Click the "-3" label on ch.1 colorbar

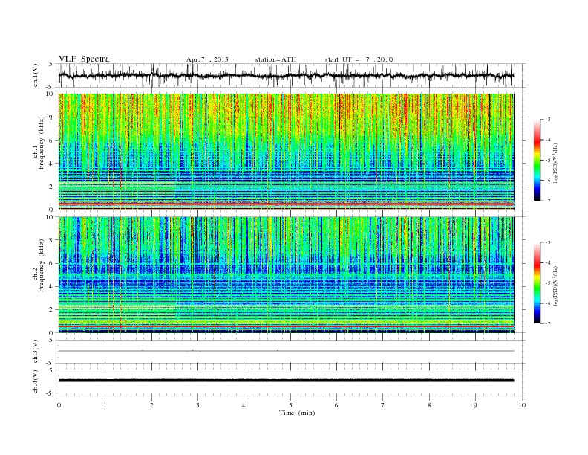click(548, 120)
